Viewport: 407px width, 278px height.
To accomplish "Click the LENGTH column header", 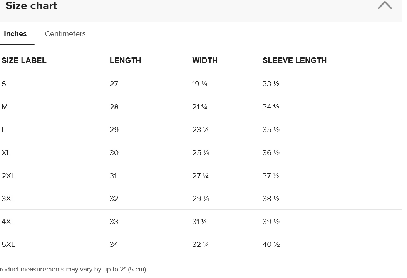I will click(x=125, y=60).
